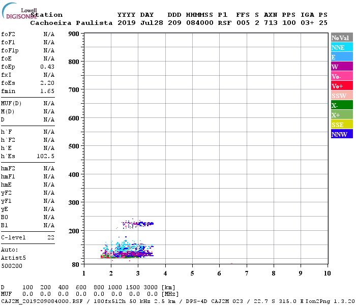
Task: Click the P1 value RSF
Action: pyautogui.click(x=225, y=23)
